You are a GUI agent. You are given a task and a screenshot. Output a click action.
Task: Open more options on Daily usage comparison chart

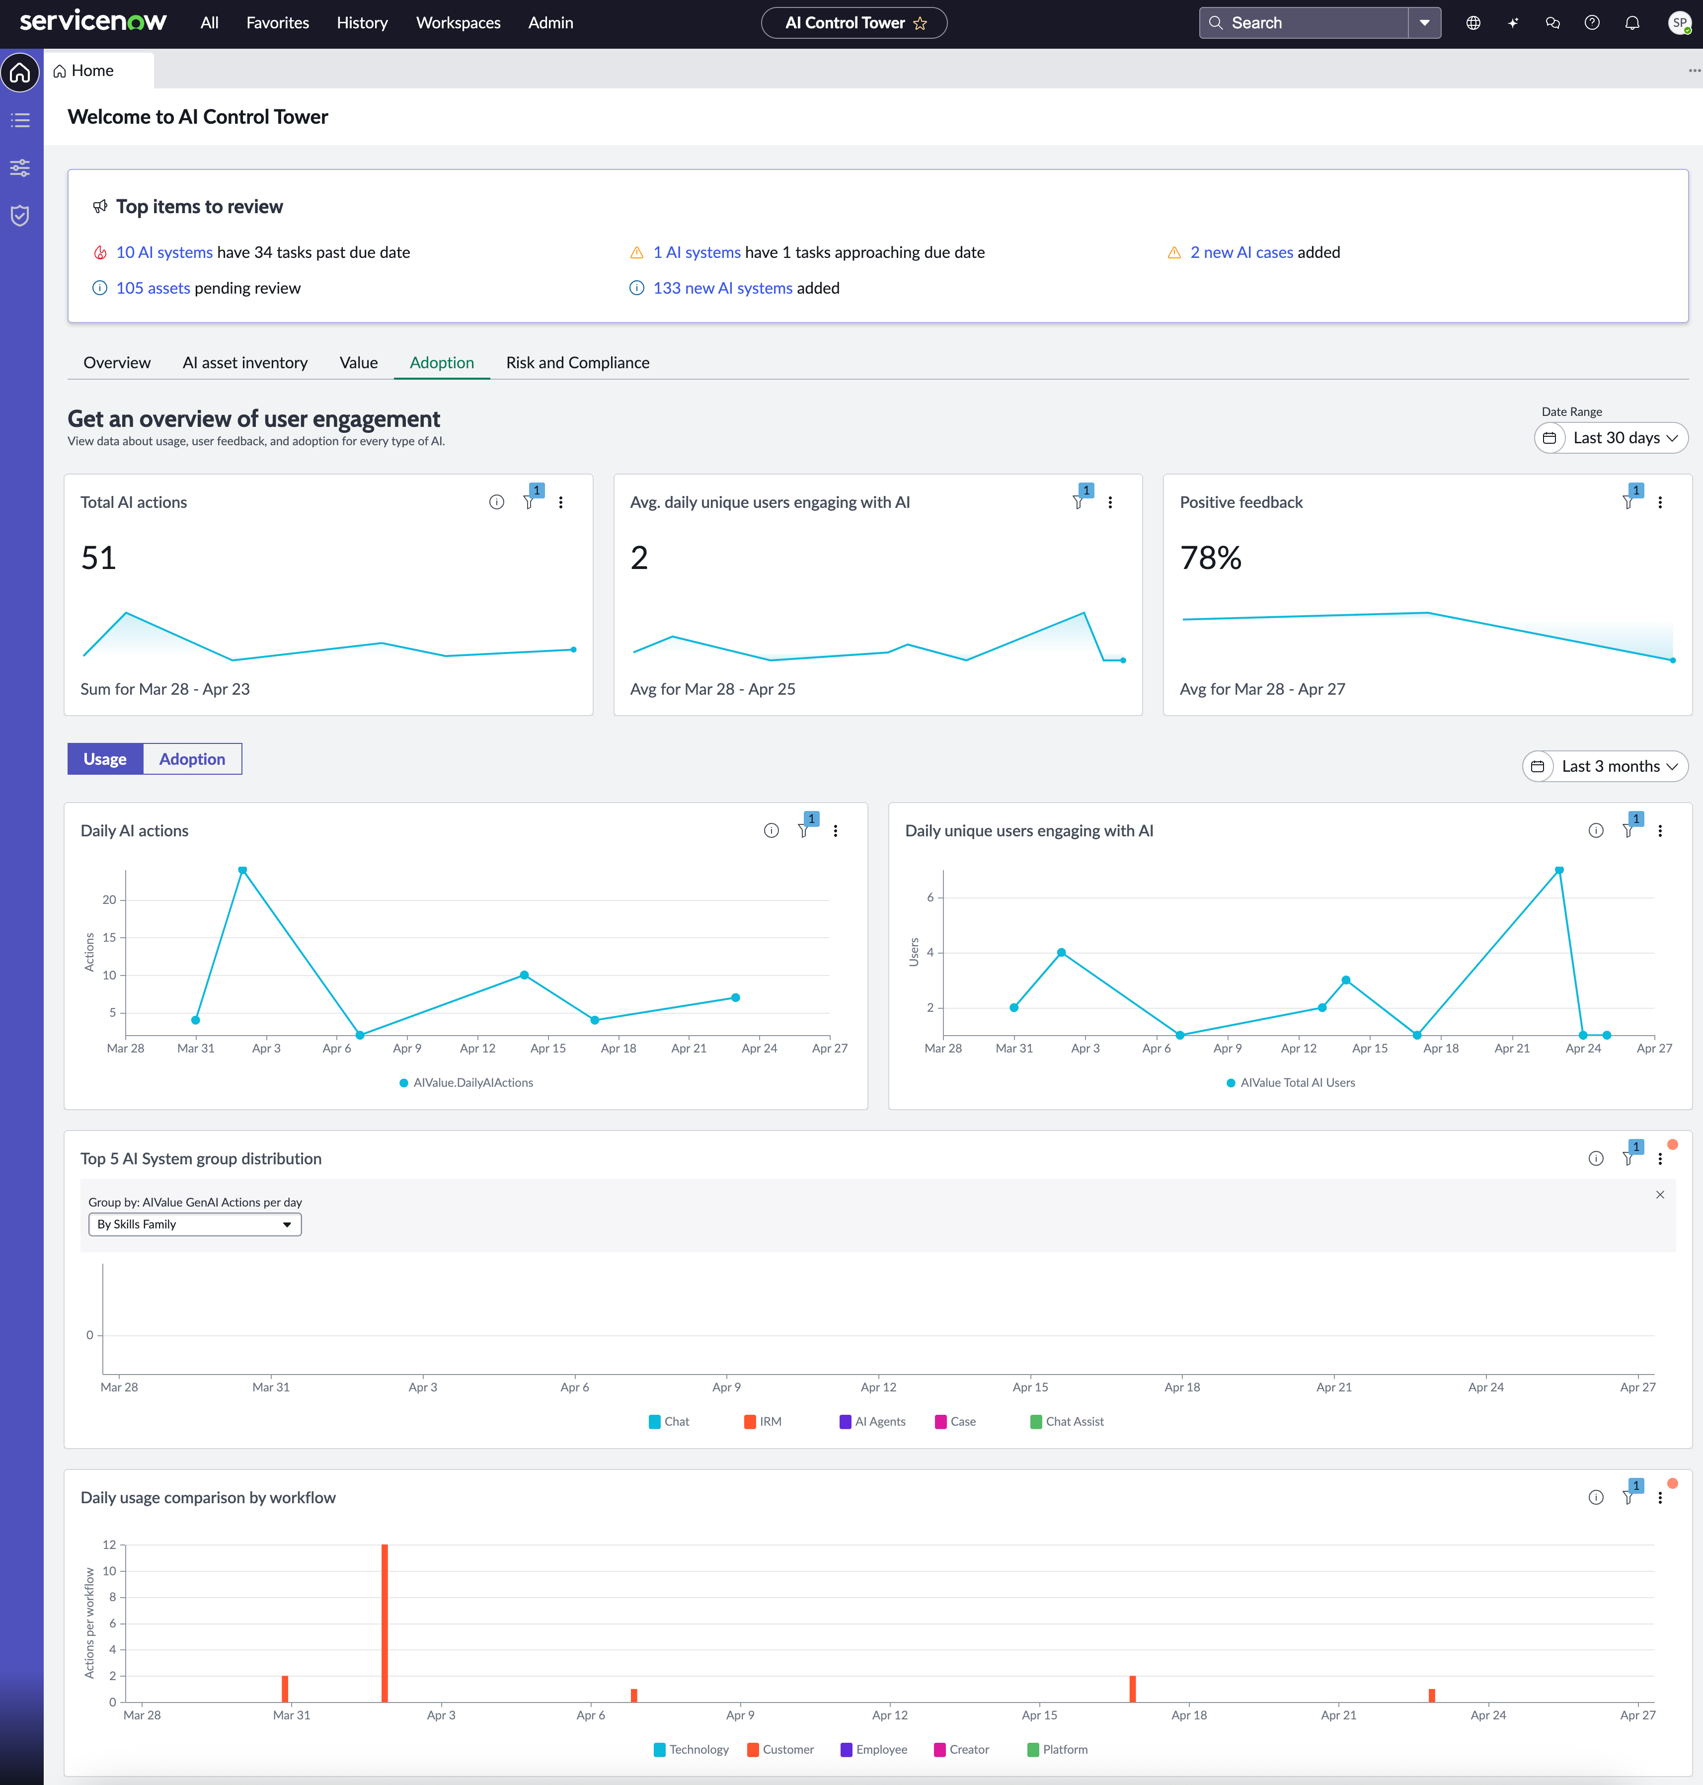click(x=1660, y=1498)
